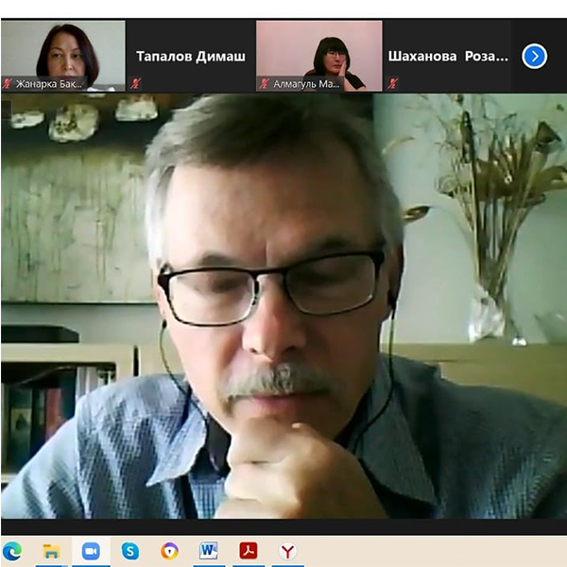
Task: Open Adobe Acrobat Reader from taskbar
Action: point(249,551)
